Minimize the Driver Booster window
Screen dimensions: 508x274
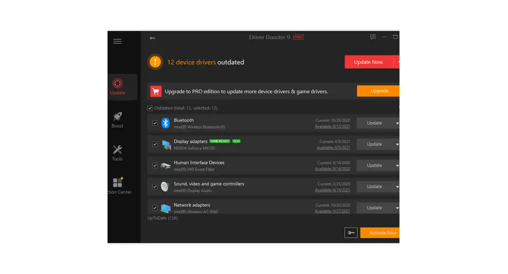pos(384,37)
